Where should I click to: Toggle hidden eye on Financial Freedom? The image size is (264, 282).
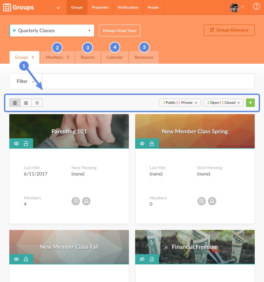(142, 259)
